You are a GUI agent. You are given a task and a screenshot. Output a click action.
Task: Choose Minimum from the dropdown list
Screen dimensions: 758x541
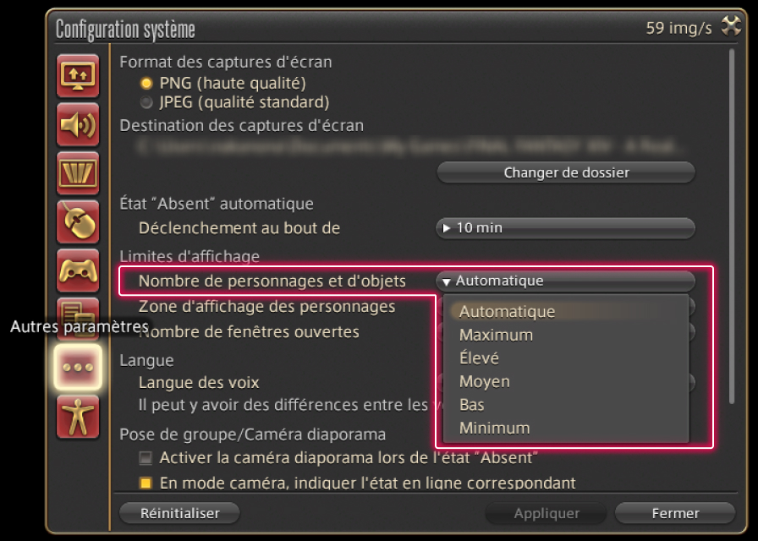pyautogui.click(x=495, y=428)
